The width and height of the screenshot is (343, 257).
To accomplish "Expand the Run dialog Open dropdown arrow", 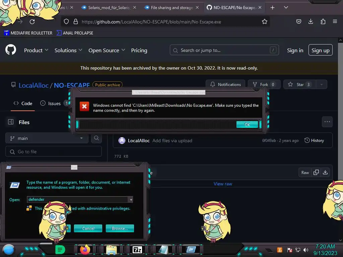I will 131,199.
